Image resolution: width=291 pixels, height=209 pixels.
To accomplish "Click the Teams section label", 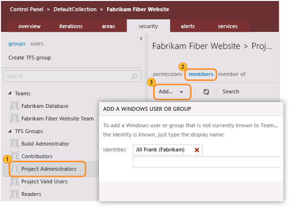I will click(23, 93).
